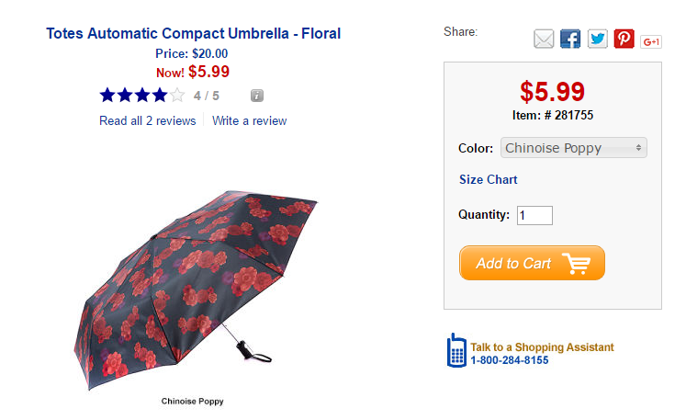The image size is (686, 420).
Task: Click Talk to a Shopping Assistant
Action: pyautogui.click(x=542, y=347)
